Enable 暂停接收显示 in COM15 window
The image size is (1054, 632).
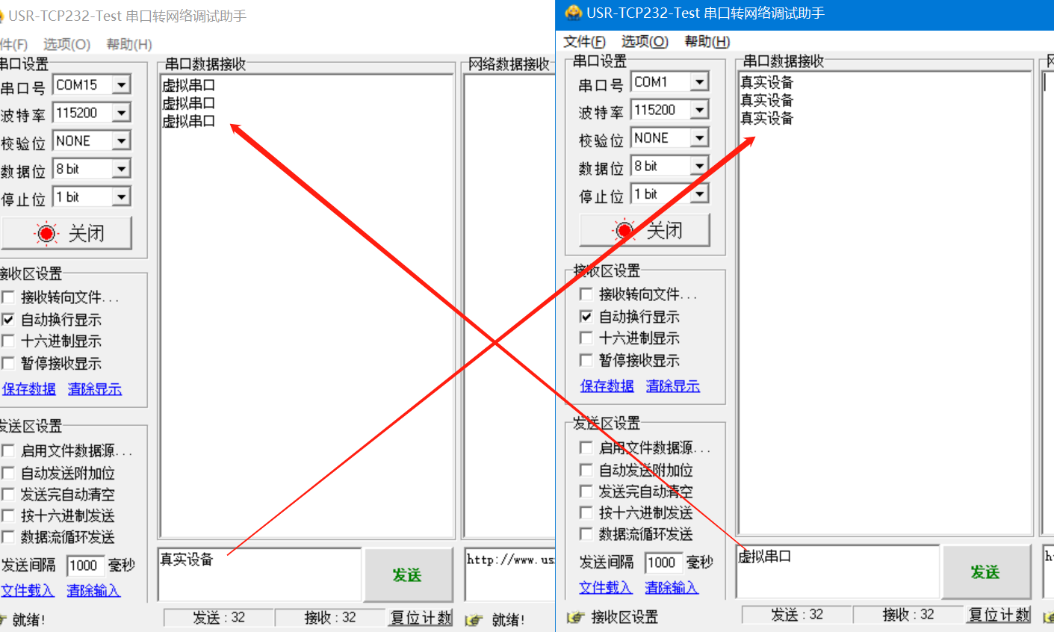(x=7, y=364)
